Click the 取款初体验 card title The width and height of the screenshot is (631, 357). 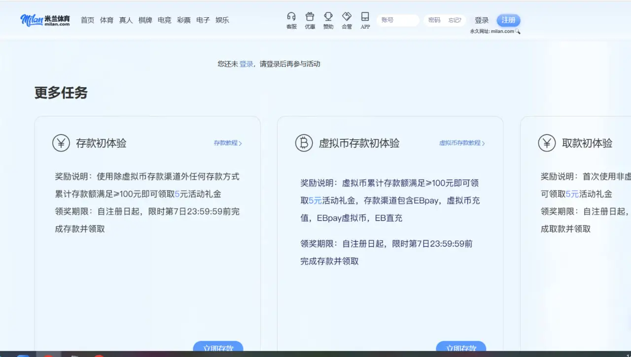pyautogui.click(x=587, y=143)
